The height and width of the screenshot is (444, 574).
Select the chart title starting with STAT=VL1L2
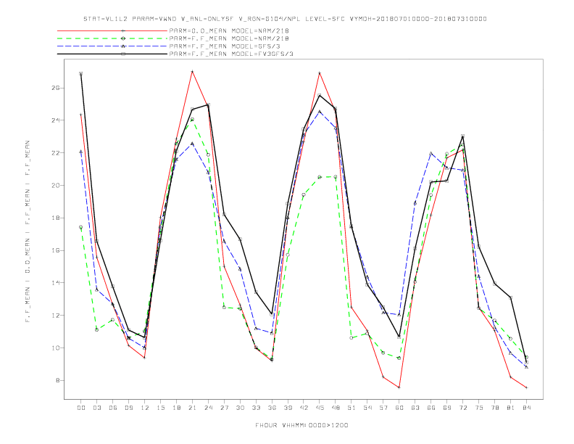tap(285, 19)
